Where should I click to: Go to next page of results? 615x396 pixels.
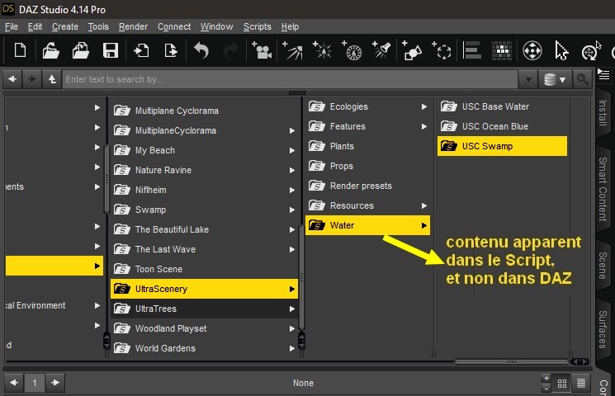click(x=55, y=382)
